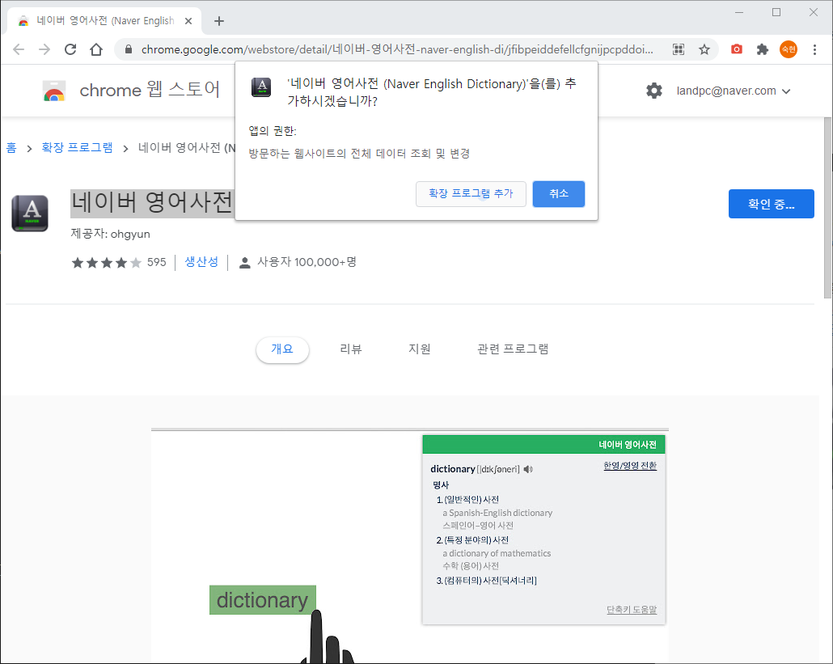833x664 pixels.
Task: Bookmark this page with the star icon
Action: [x=704, y=49]
